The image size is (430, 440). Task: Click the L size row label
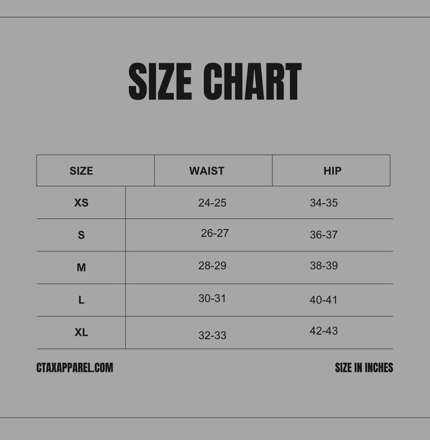tap(81, 300)
